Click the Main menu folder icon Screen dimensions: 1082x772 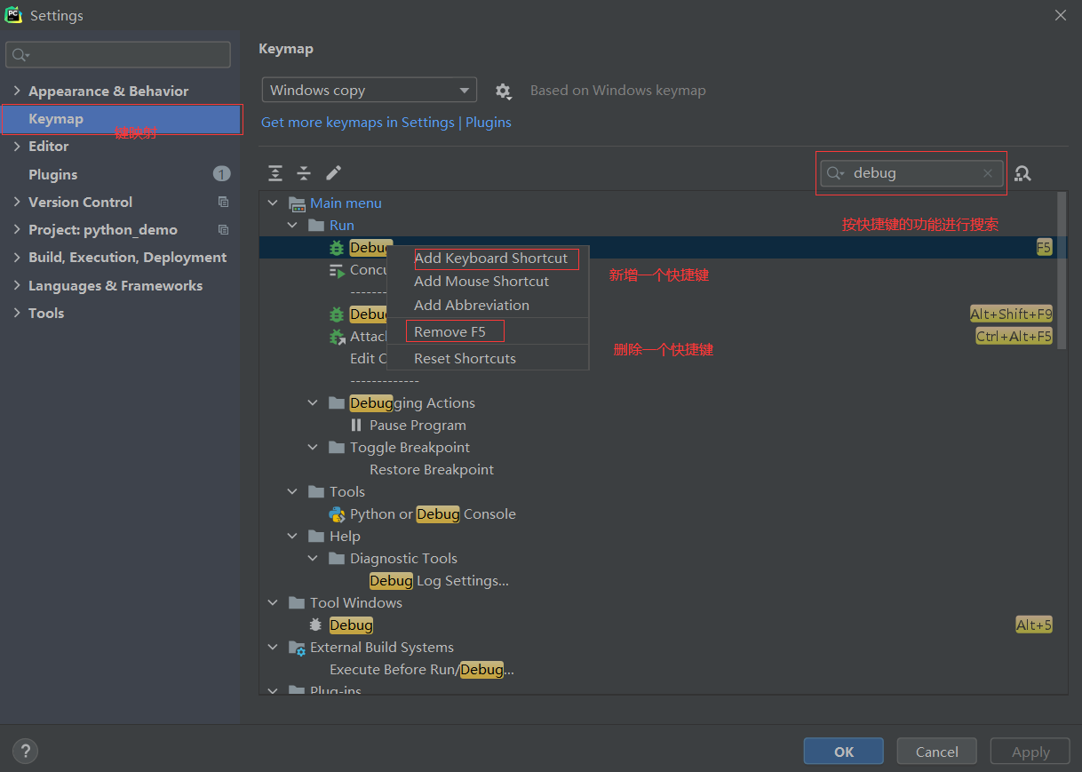pos(298,203)
